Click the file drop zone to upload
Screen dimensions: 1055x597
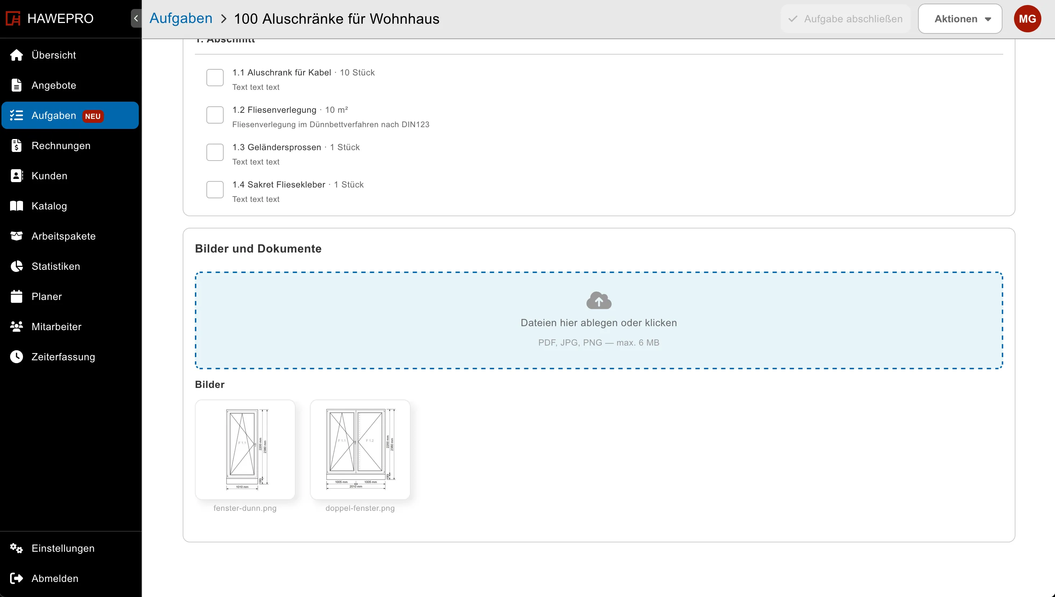[x=599, y=320]
